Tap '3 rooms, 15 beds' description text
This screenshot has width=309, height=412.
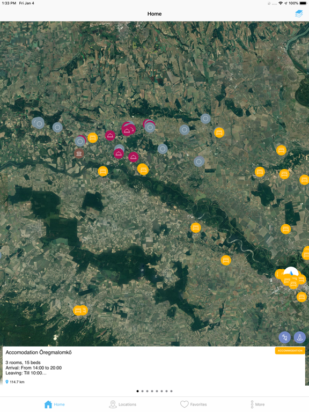click(x=23, y=363)
